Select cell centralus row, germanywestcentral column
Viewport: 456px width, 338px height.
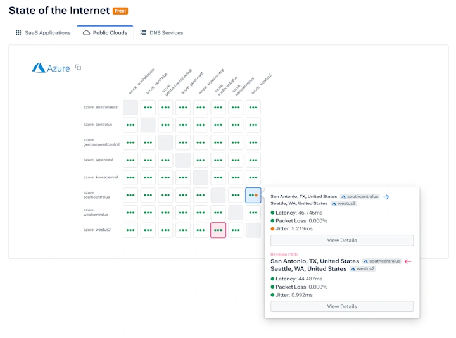click(165, 125)
